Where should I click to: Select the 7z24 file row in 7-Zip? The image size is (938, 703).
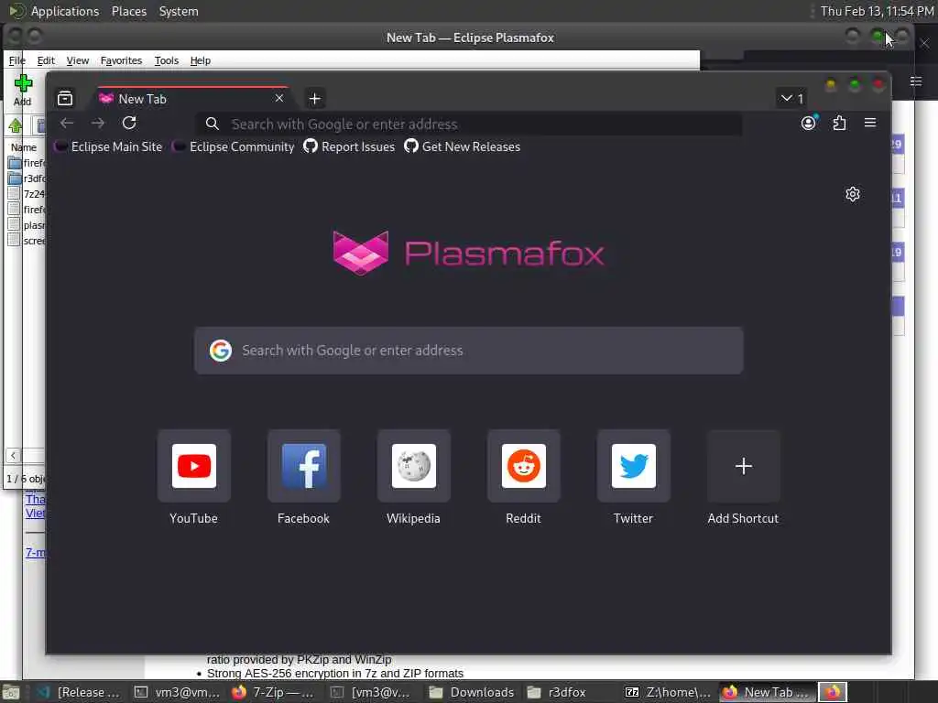(27, 194)
